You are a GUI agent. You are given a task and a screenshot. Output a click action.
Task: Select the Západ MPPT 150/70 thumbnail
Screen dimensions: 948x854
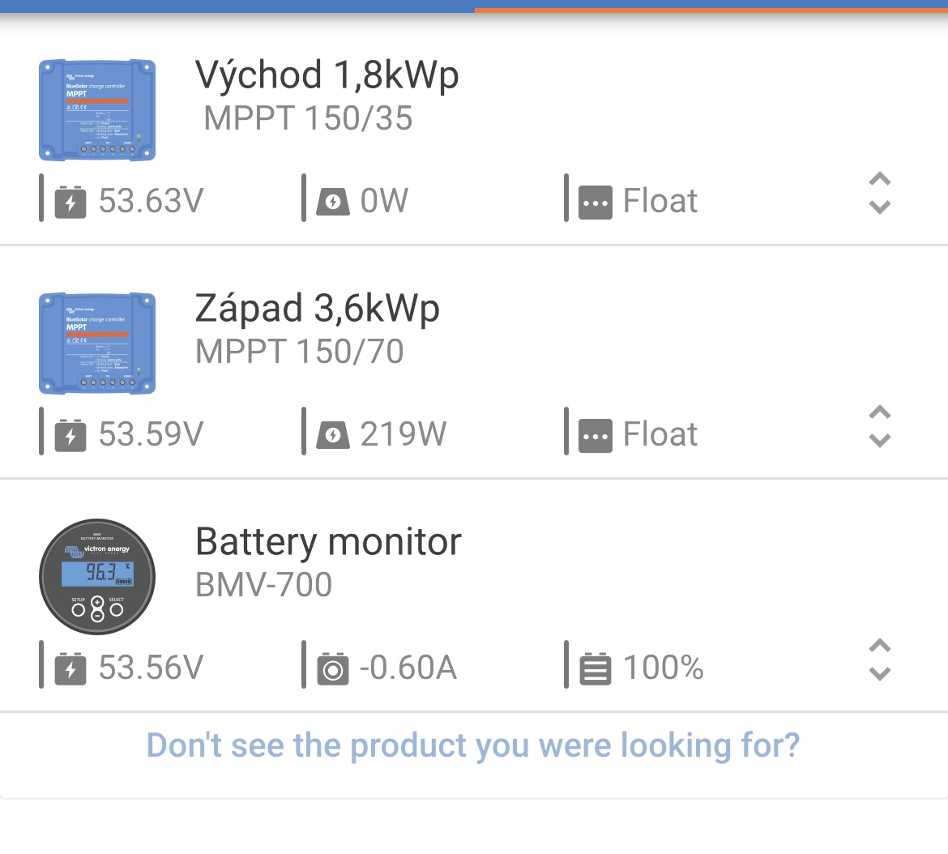coord(97,343)
